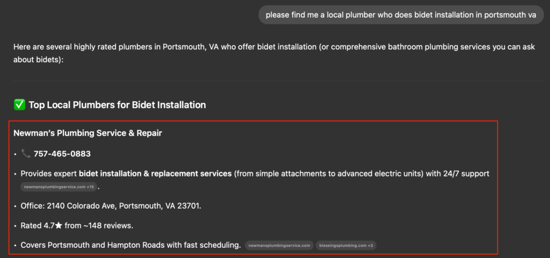
Task: Open the newmansplumbingservice.com +15 citation chip
Action: (x=59, y=187)
